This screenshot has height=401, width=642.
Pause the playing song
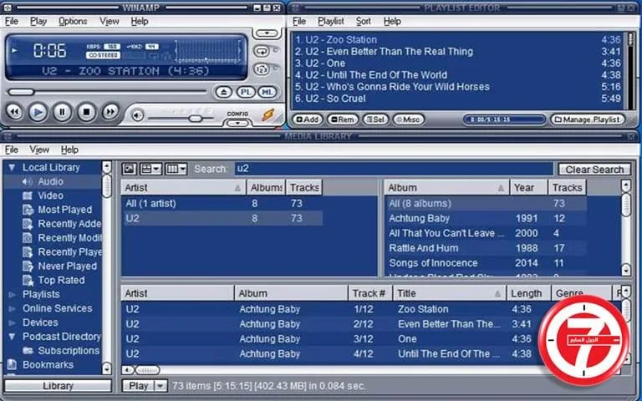[x=62, y=112]
